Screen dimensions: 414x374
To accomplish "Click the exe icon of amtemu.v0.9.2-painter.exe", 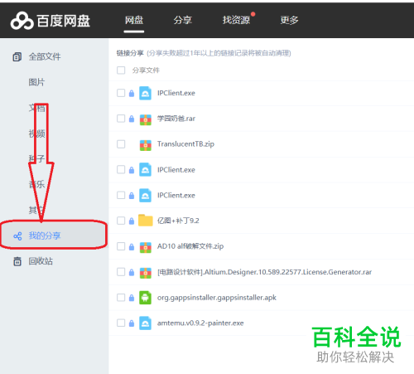I will (145, 323).
